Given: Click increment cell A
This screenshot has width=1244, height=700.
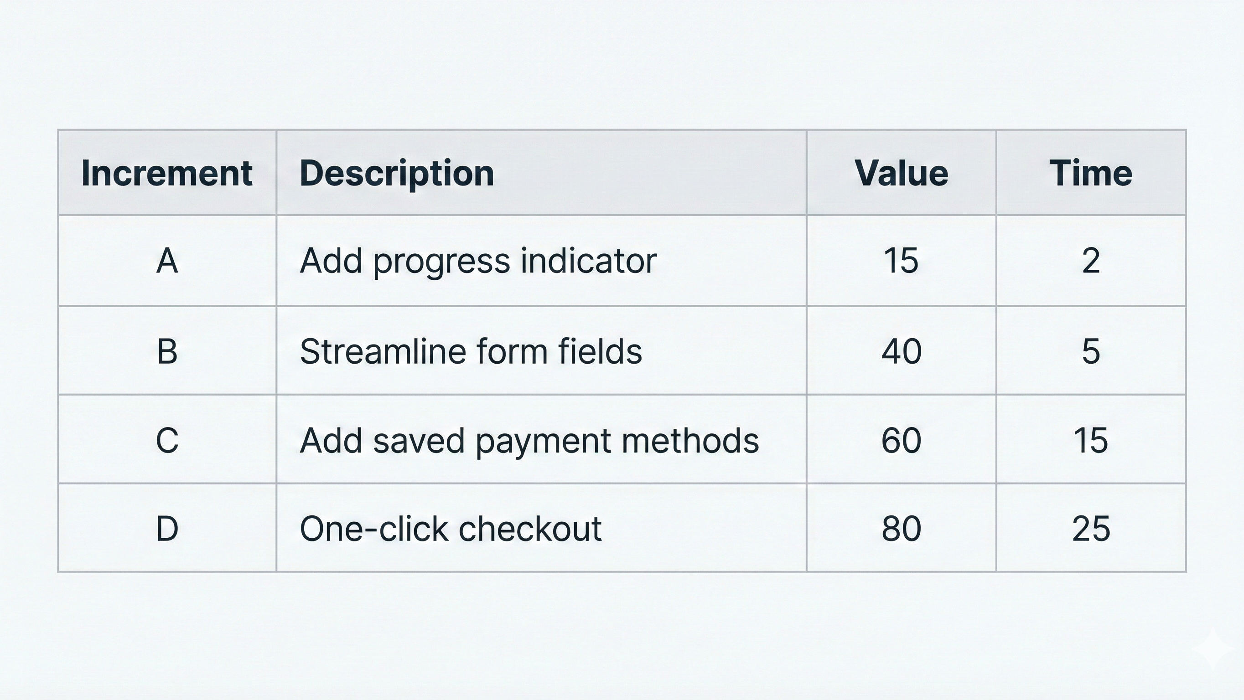Looking at the screenshot, I should (x=167, y=261).
